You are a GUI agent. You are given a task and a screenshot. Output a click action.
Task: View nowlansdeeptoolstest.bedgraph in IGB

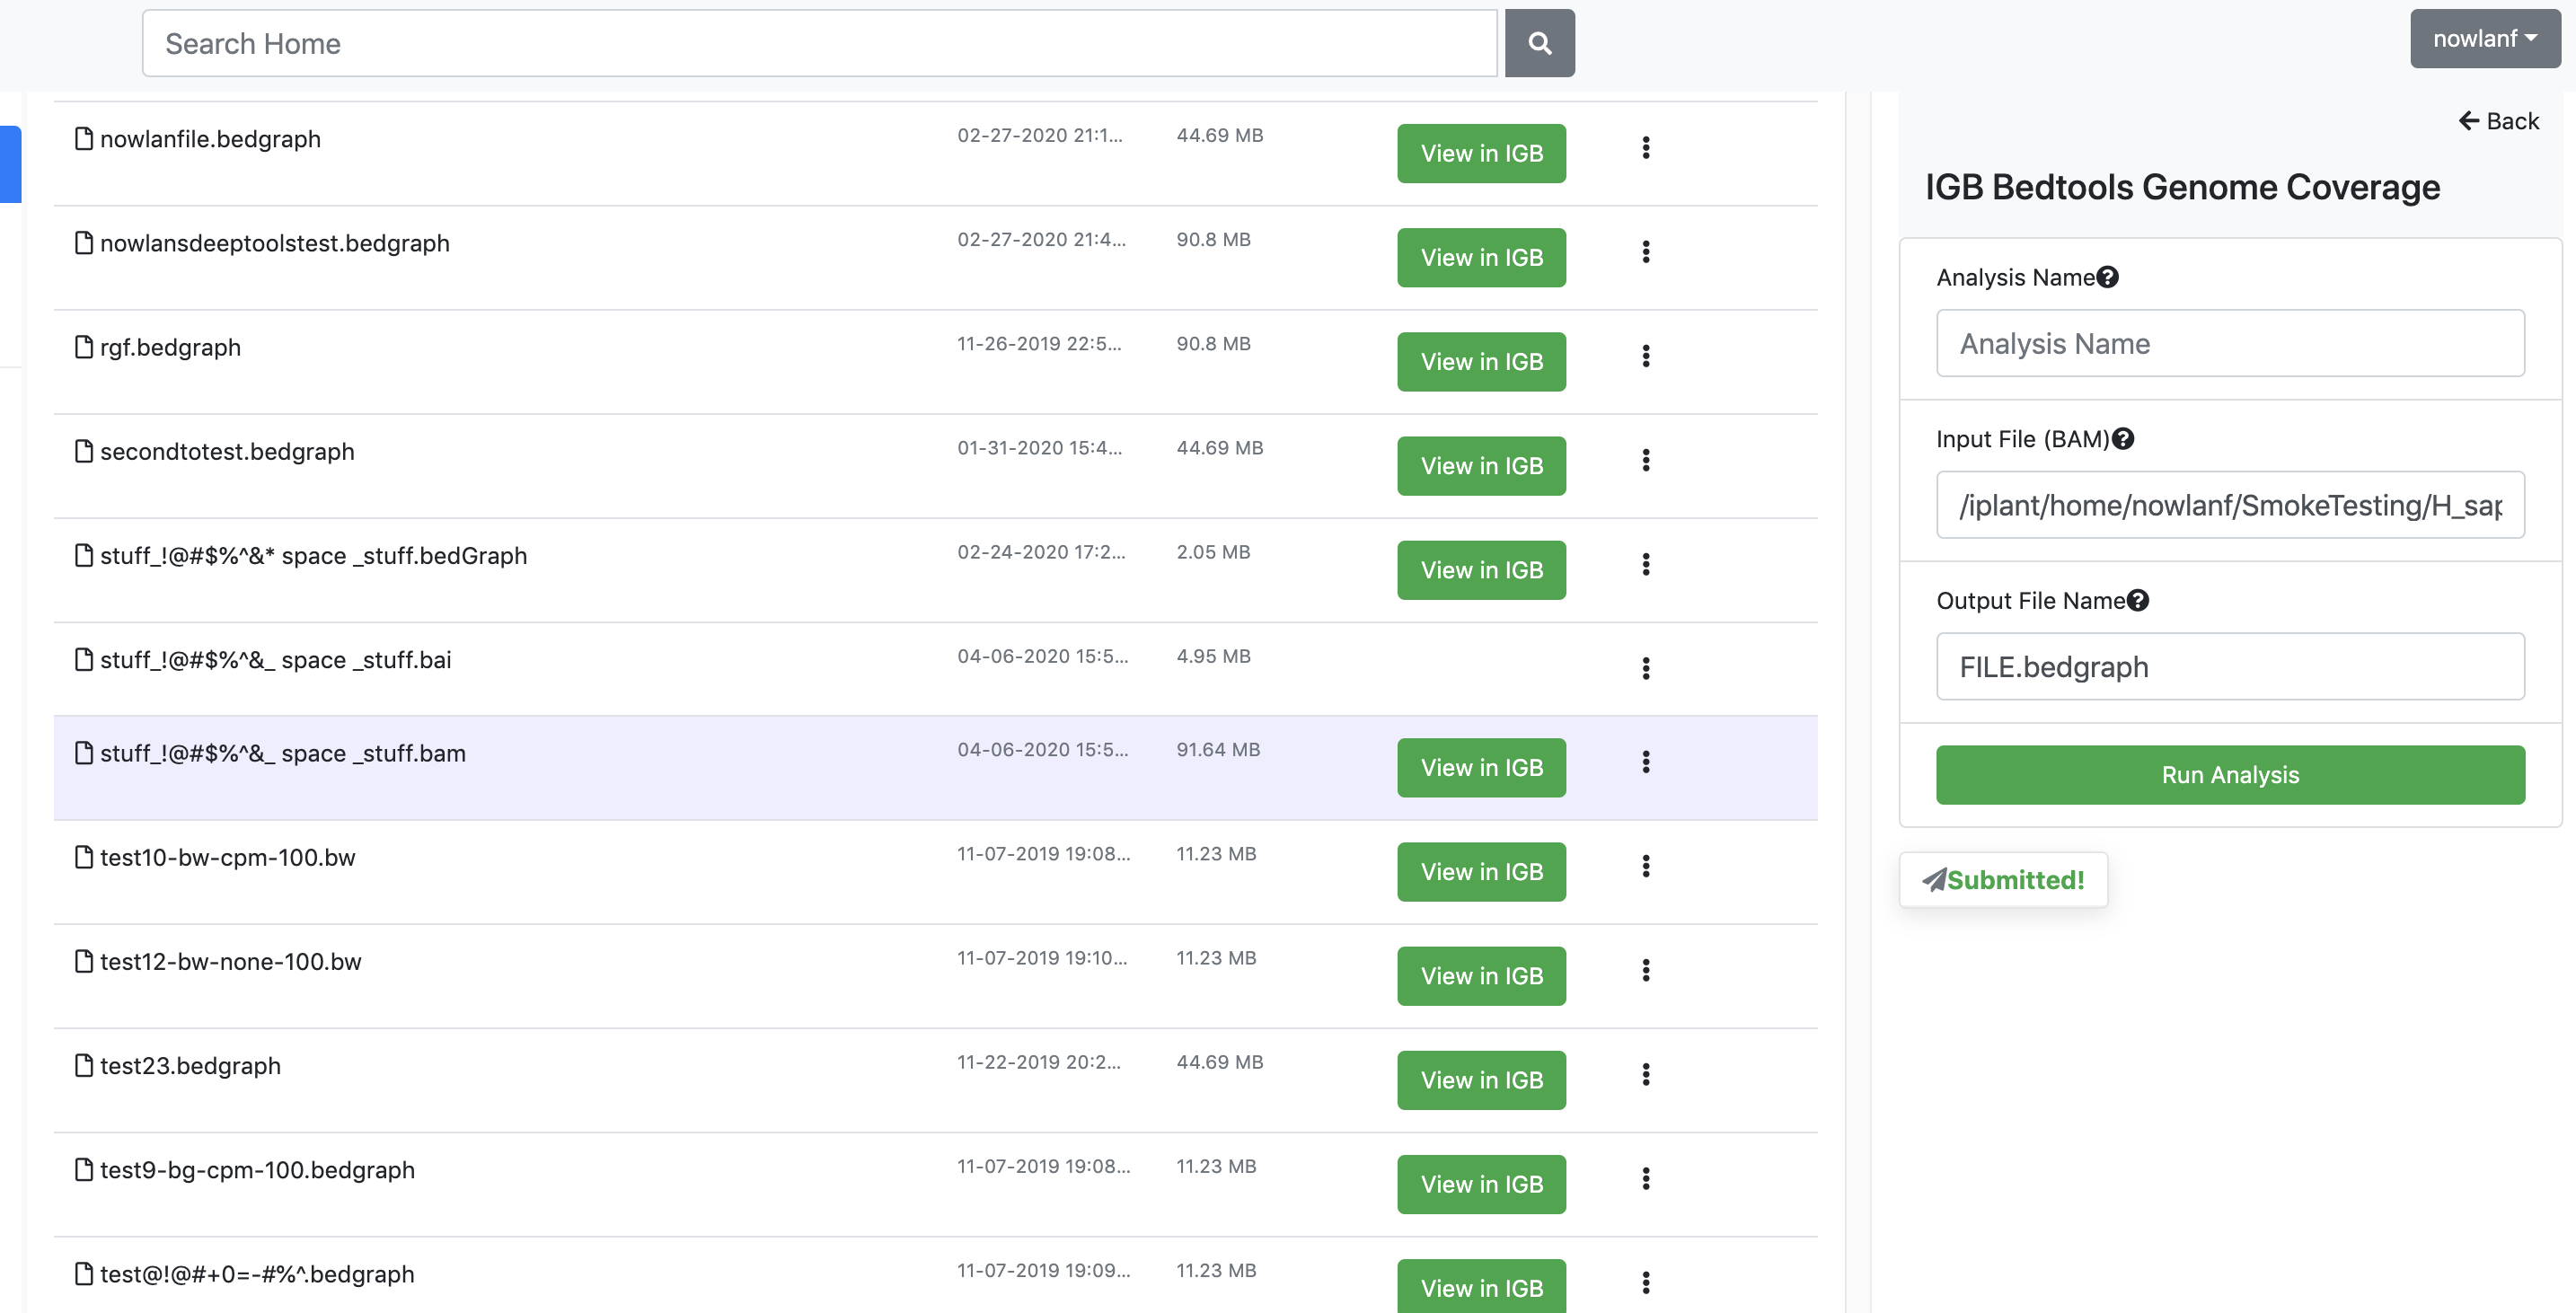(x=1481, y=257)
